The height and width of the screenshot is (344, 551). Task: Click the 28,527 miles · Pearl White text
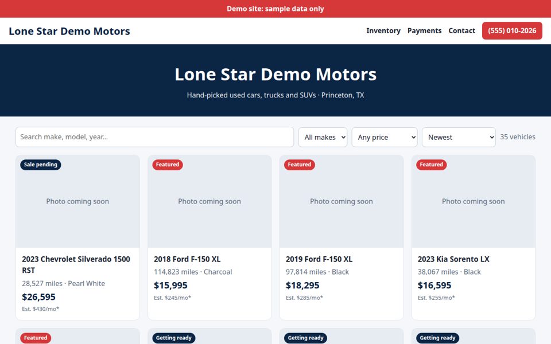pyautogui.click(x=63, y=283)
